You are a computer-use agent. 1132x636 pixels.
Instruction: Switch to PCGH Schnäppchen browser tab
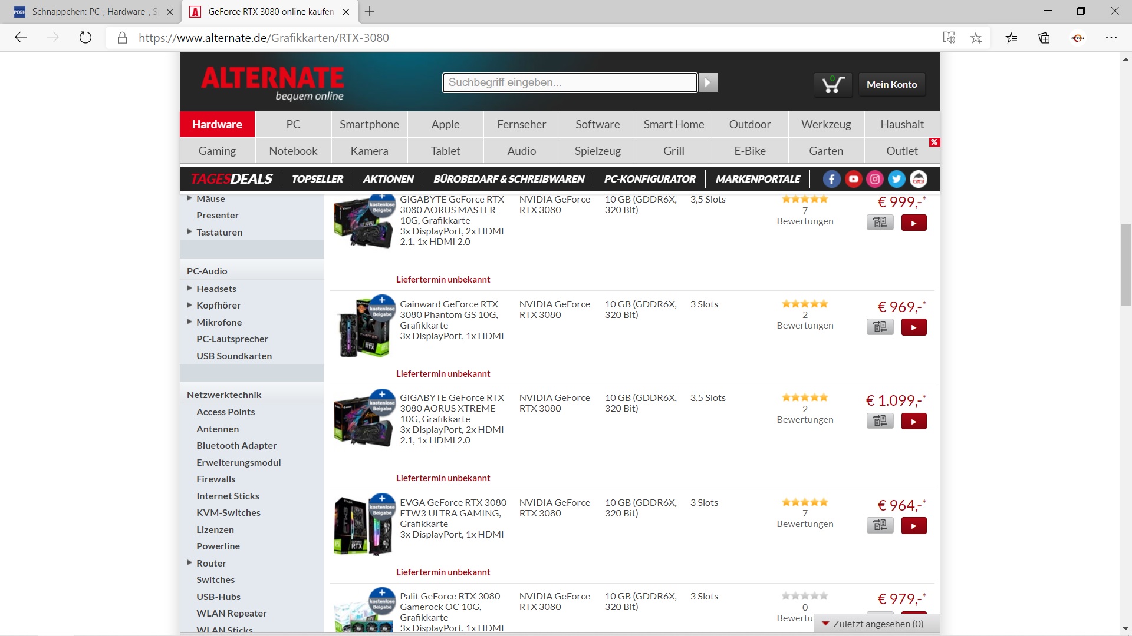coord(88,12)
